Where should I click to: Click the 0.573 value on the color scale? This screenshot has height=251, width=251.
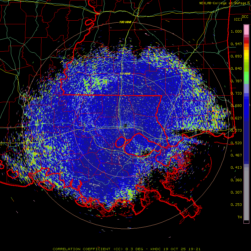(236, 131)
